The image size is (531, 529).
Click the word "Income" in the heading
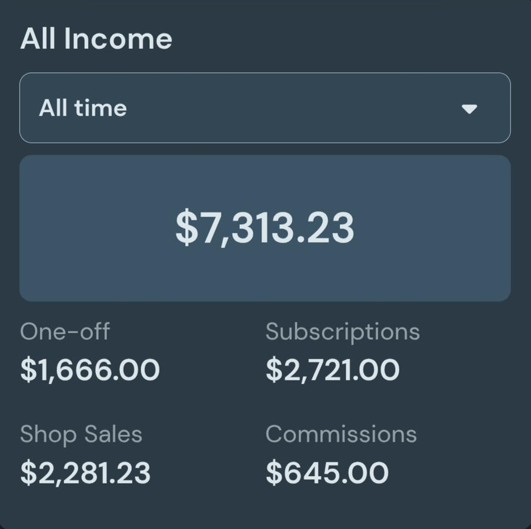pos(118,39)
